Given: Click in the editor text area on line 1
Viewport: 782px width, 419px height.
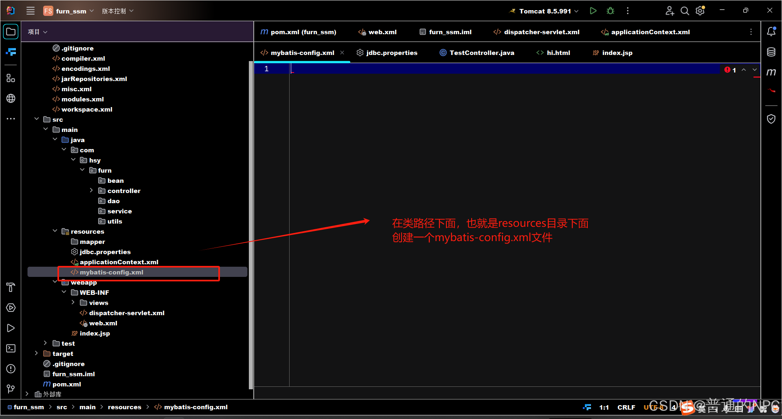Looking at the screenshot, I should (505, 69).
